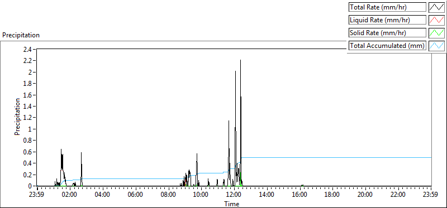The width and height of the screenshot is (447, 208).
Task: Open the Total Accumulated blue plot icon
Action: [437, 46]
